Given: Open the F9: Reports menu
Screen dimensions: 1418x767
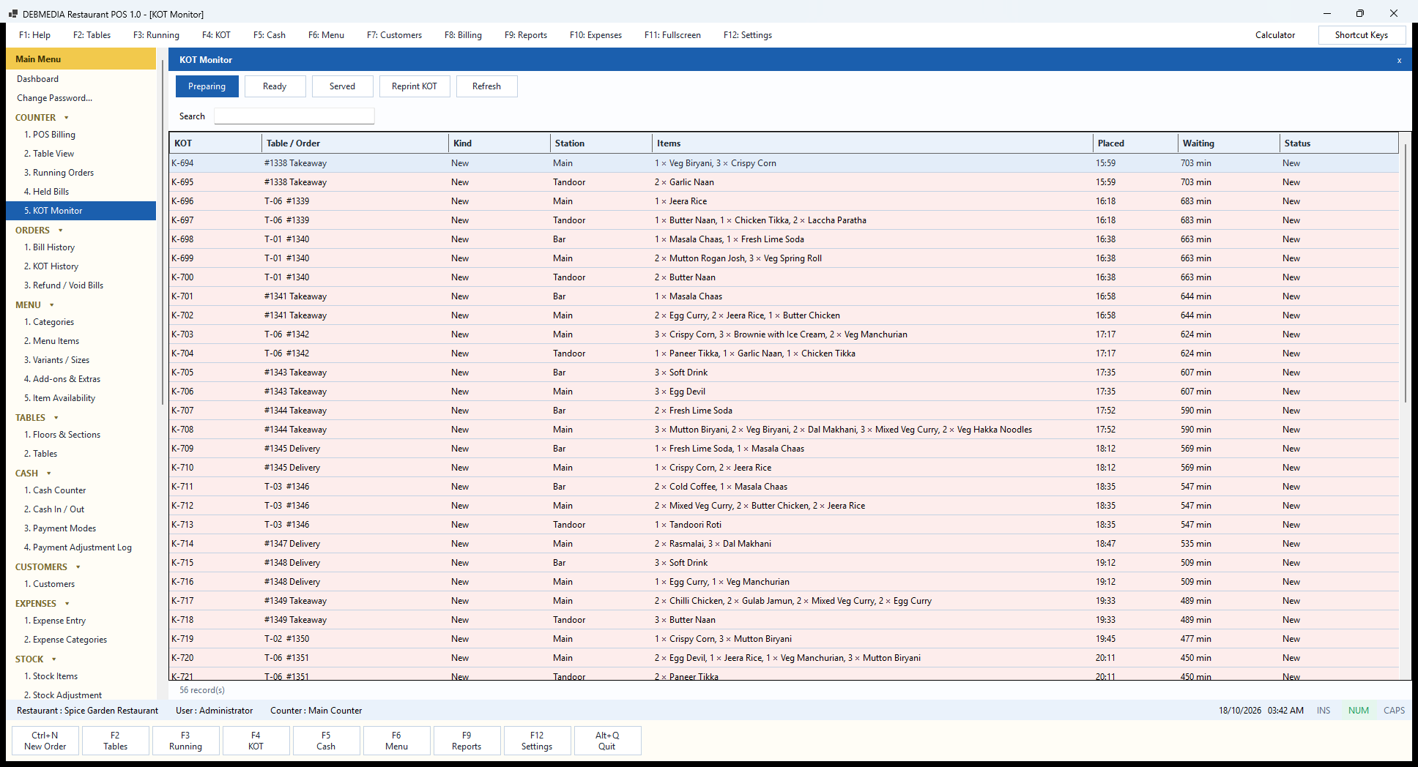Looking at the screenshot, I should [525, 35].
